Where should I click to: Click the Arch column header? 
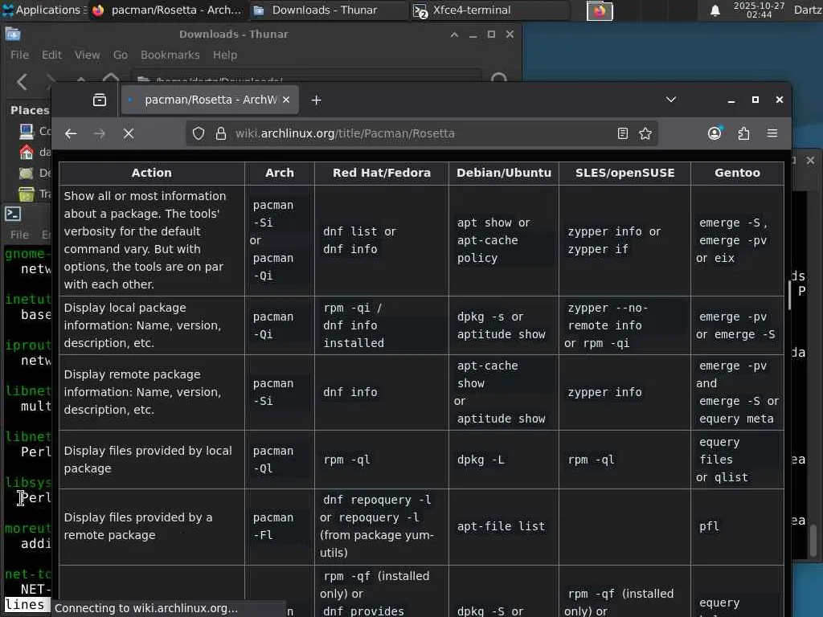click(279, 174)
